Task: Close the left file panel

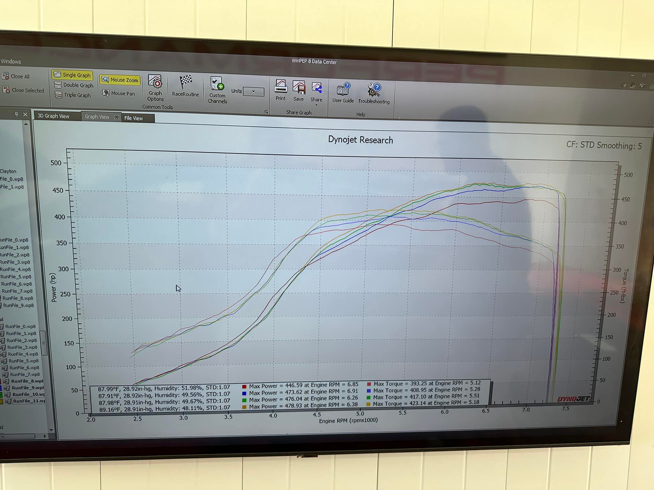Action: coord(25,115)
